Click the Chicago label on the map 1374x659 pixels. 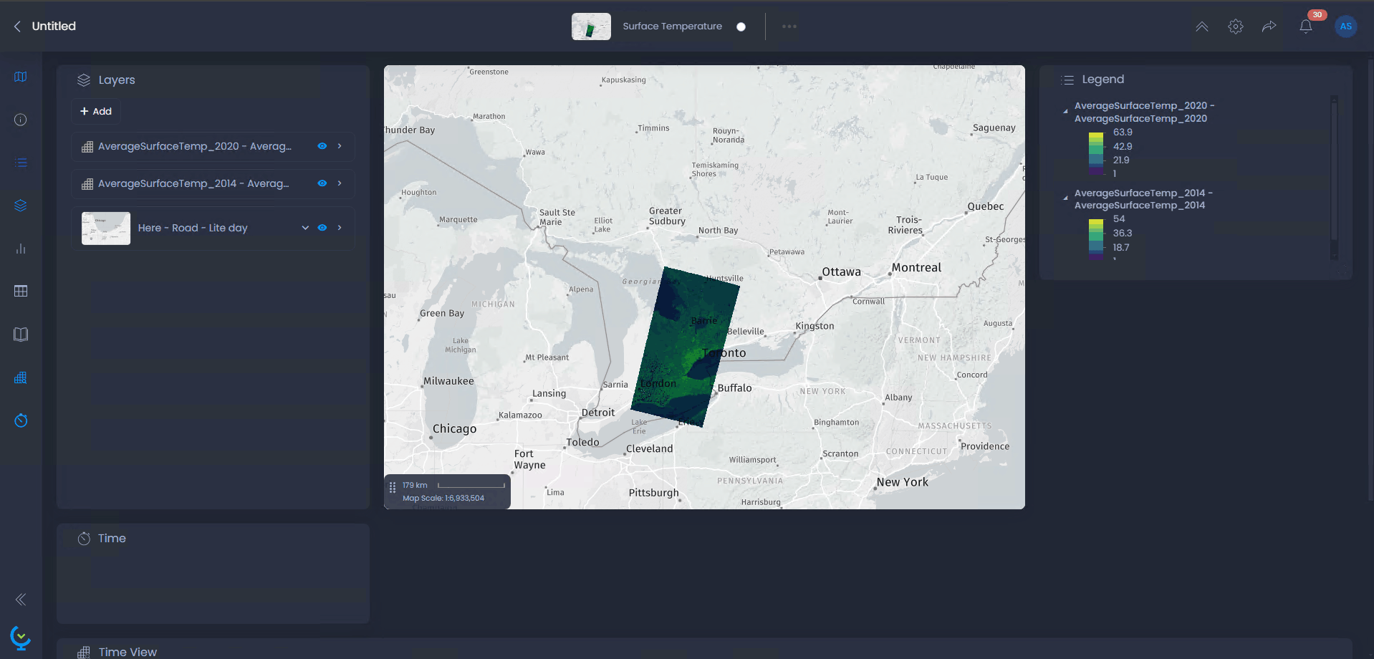pyautogui.click(x=454, y=429)
